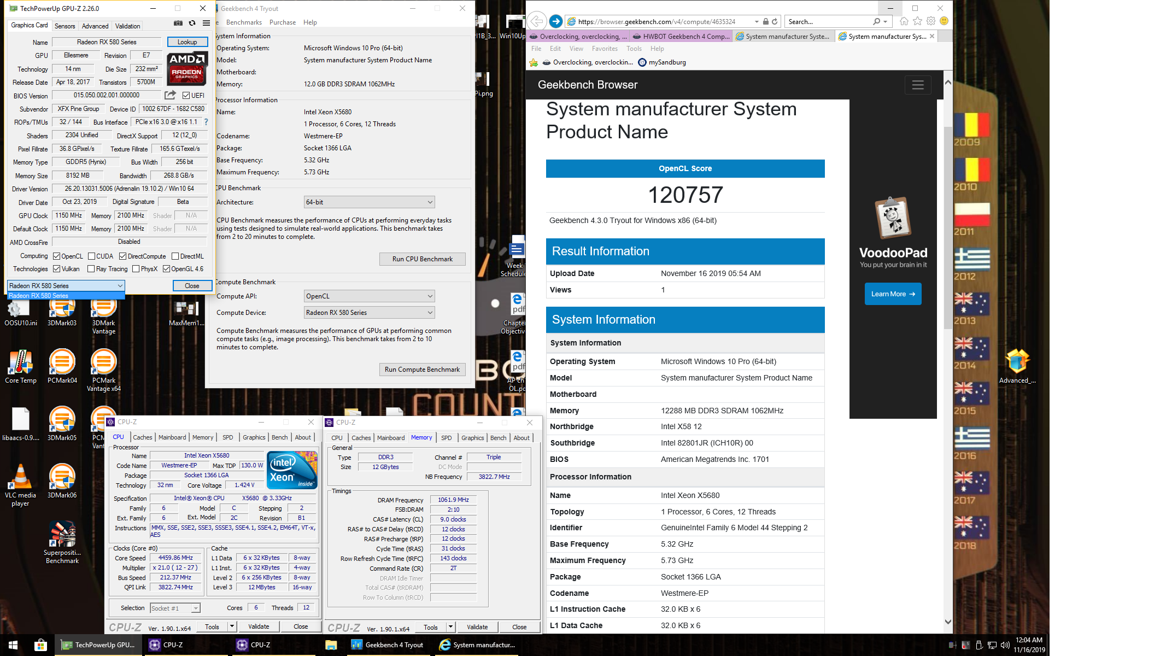
Task: Switch to the Sensors tab in GPU-Z
Action: 65,26
